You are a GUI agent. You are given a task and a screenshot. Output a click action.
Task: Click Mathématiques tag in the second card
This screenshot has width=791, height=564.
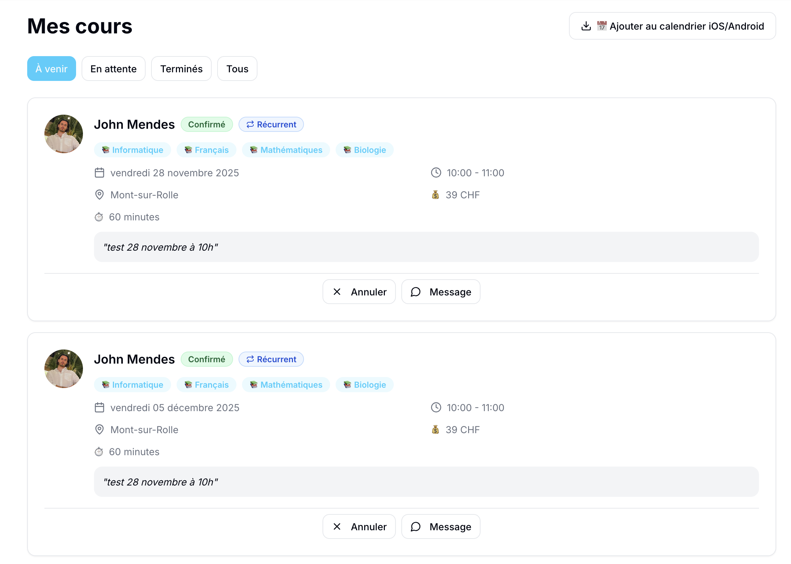(x=286, y=385)
